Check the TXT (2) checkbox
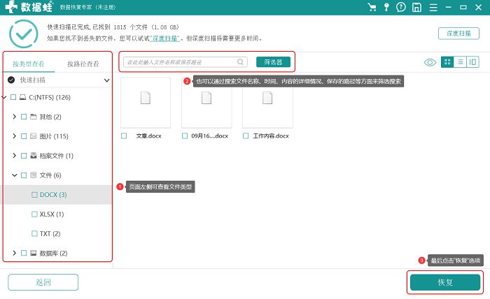490x299 pixels. (x=34, y=233)
